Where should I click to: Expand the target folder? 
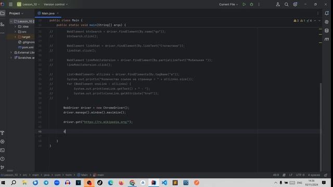15,37
